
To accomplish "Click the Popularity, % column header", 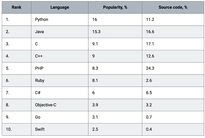I will (115, 7).
